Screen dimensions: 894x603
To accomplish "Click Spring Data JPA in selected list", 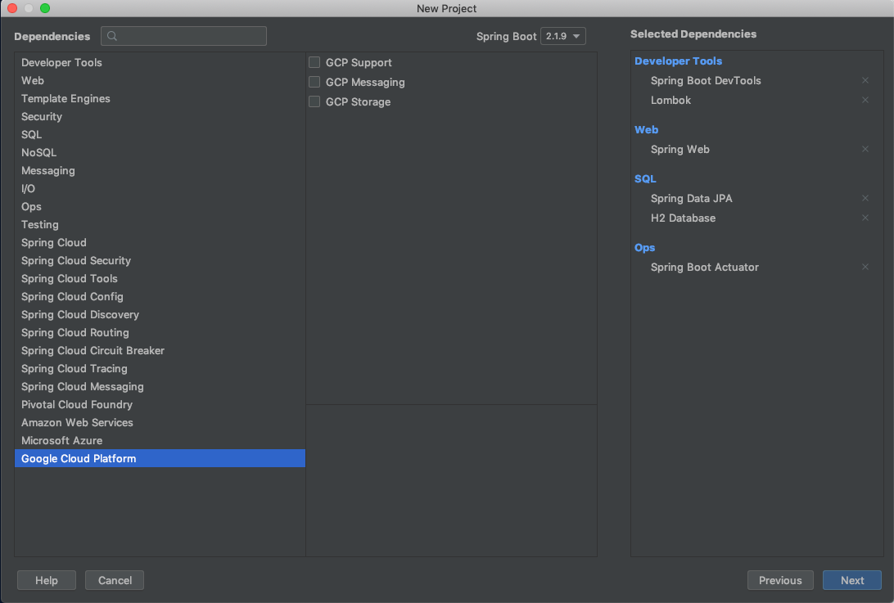I will tap(691, 198).
